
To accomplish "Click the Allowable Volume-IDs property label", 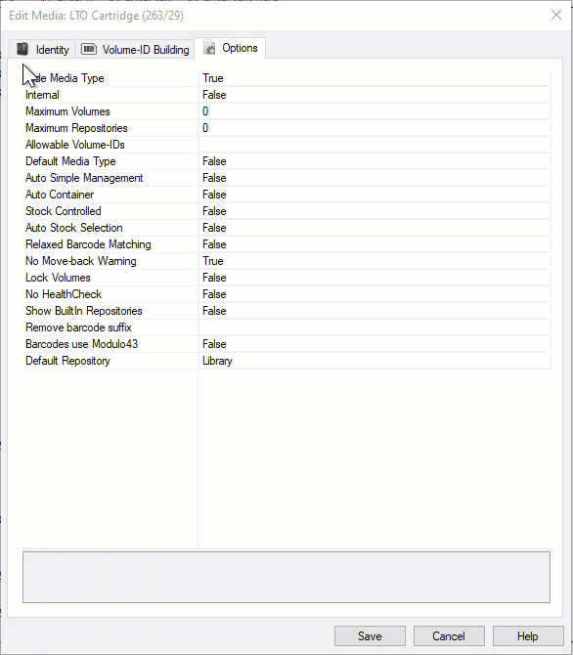I will [x=75, y=145].
